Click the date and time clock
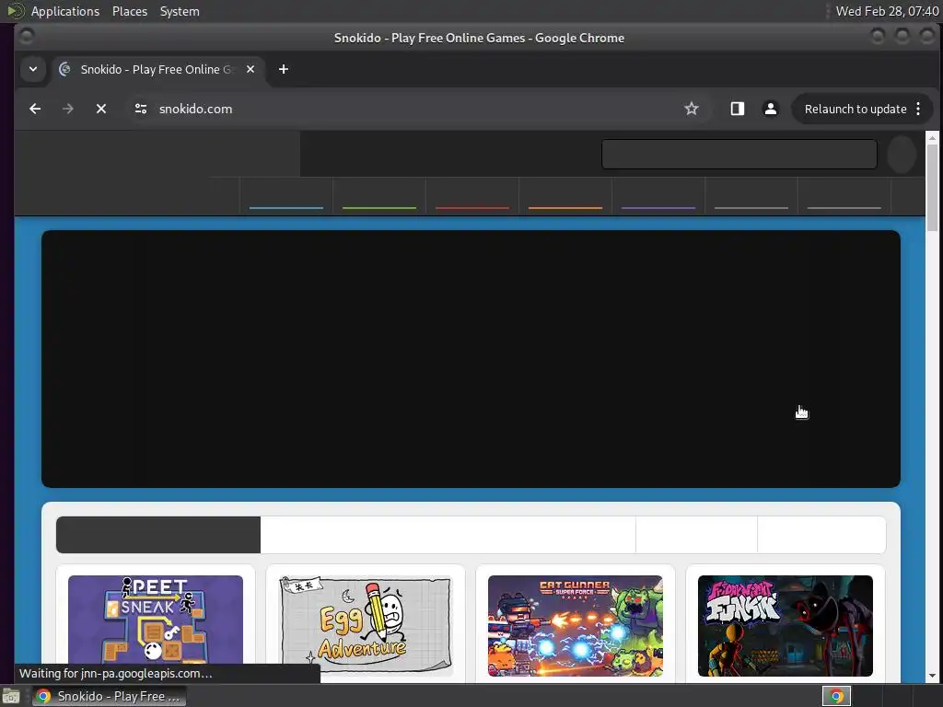Image resolution: width=943 pixels, height=707 pixels. pos(887,11)
